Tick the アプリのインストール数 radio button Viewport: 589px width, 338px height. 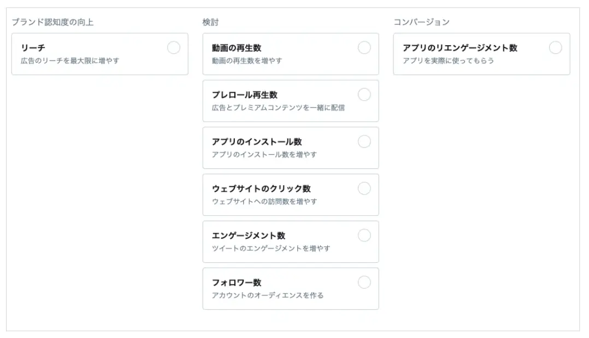point(364,141)
